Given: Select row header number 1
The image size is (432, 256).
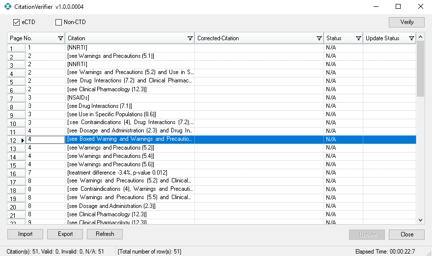Looking at the screenshot, I should coord(17,48).
